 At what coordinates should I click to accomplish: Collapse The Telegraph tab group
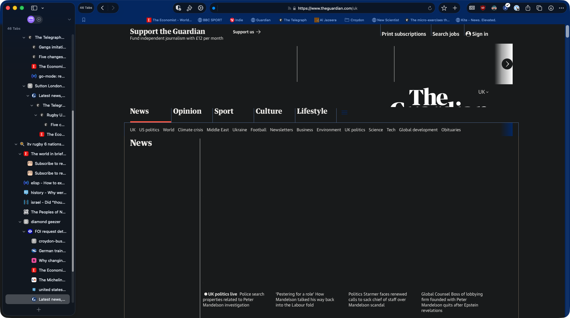coord(24,37)
